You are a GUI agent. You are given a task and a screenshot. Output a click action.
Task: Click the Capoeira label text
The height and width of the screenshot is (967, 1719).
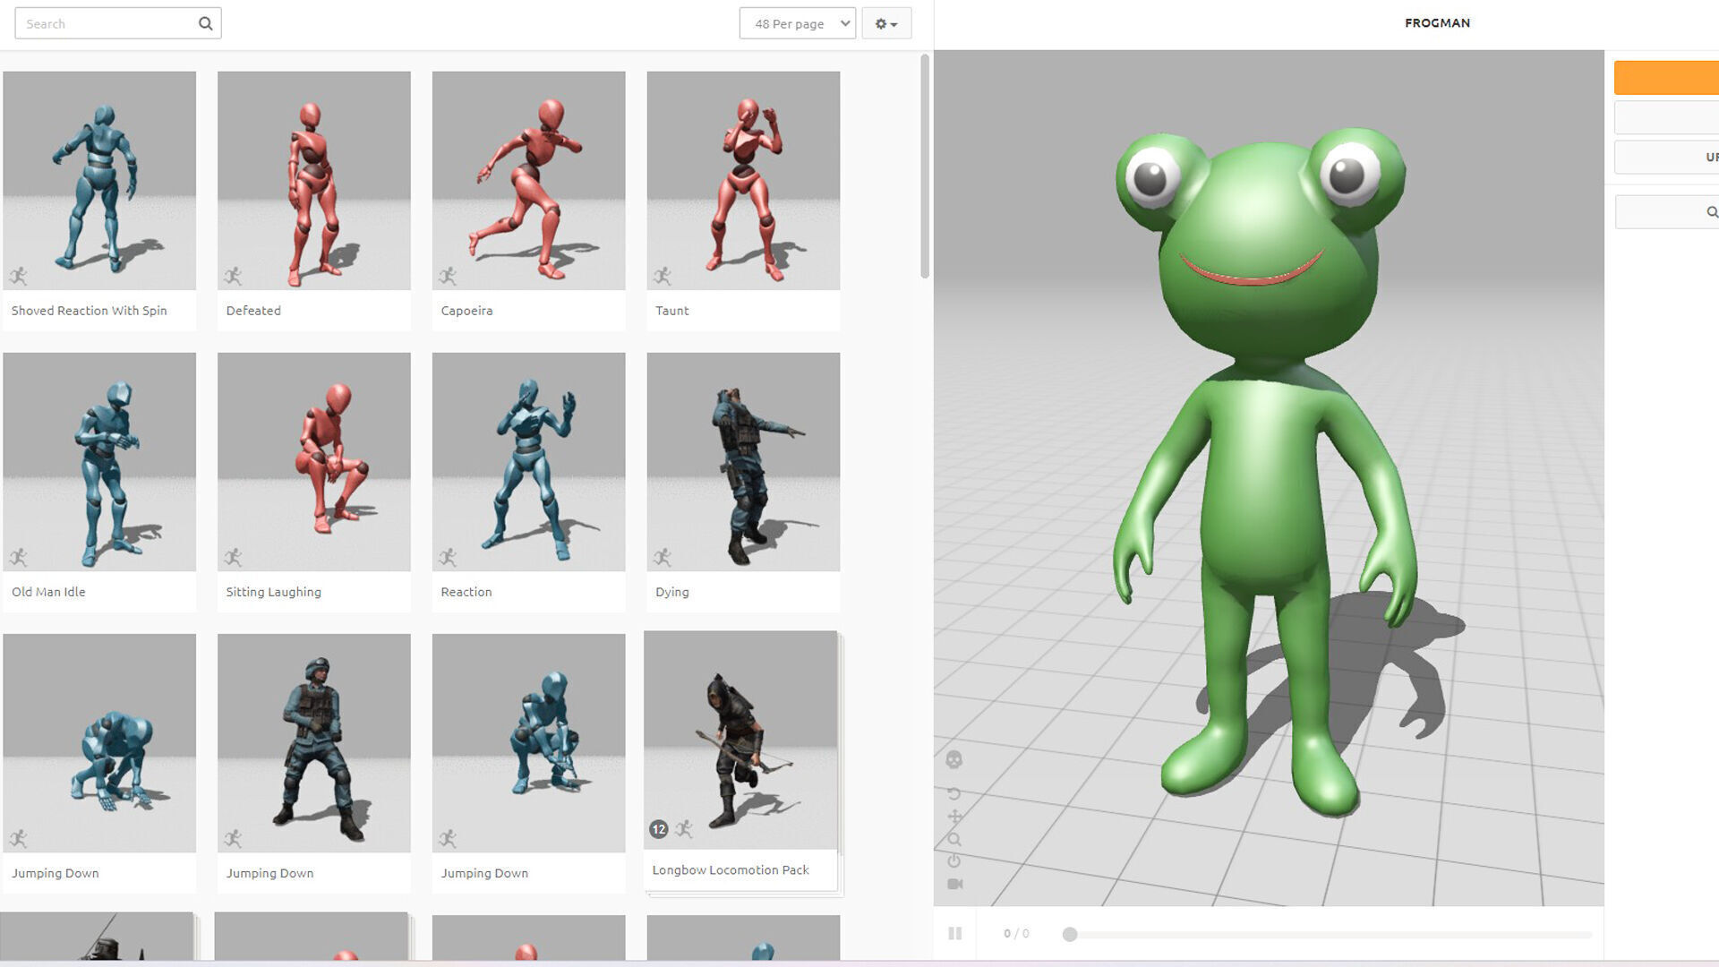466,311
